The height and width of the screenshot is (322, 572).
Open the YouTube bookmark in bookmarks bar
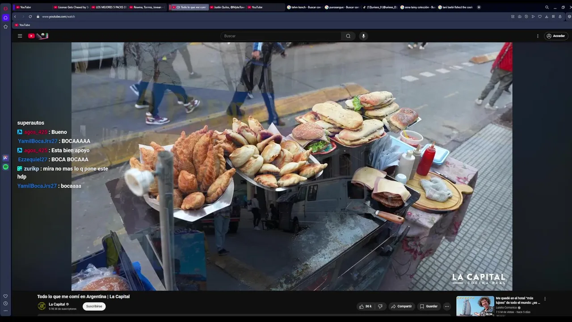tap(23, 25)
